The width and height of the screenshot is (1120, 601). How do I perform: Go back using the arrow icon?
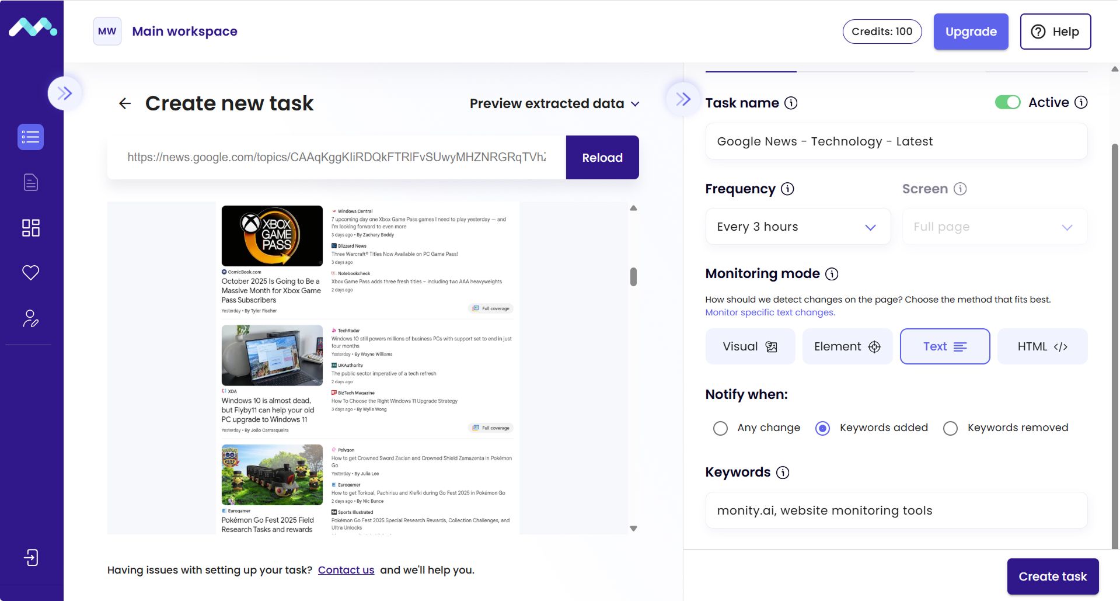click(125, 103)
